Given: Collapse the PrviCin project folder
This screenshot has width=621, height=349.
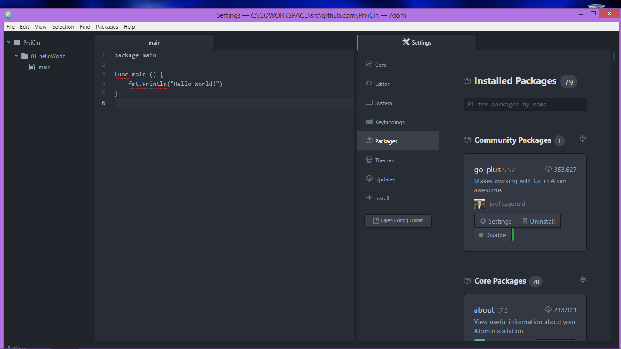Looking at the screenshot, I should click(x=9, y=42).
